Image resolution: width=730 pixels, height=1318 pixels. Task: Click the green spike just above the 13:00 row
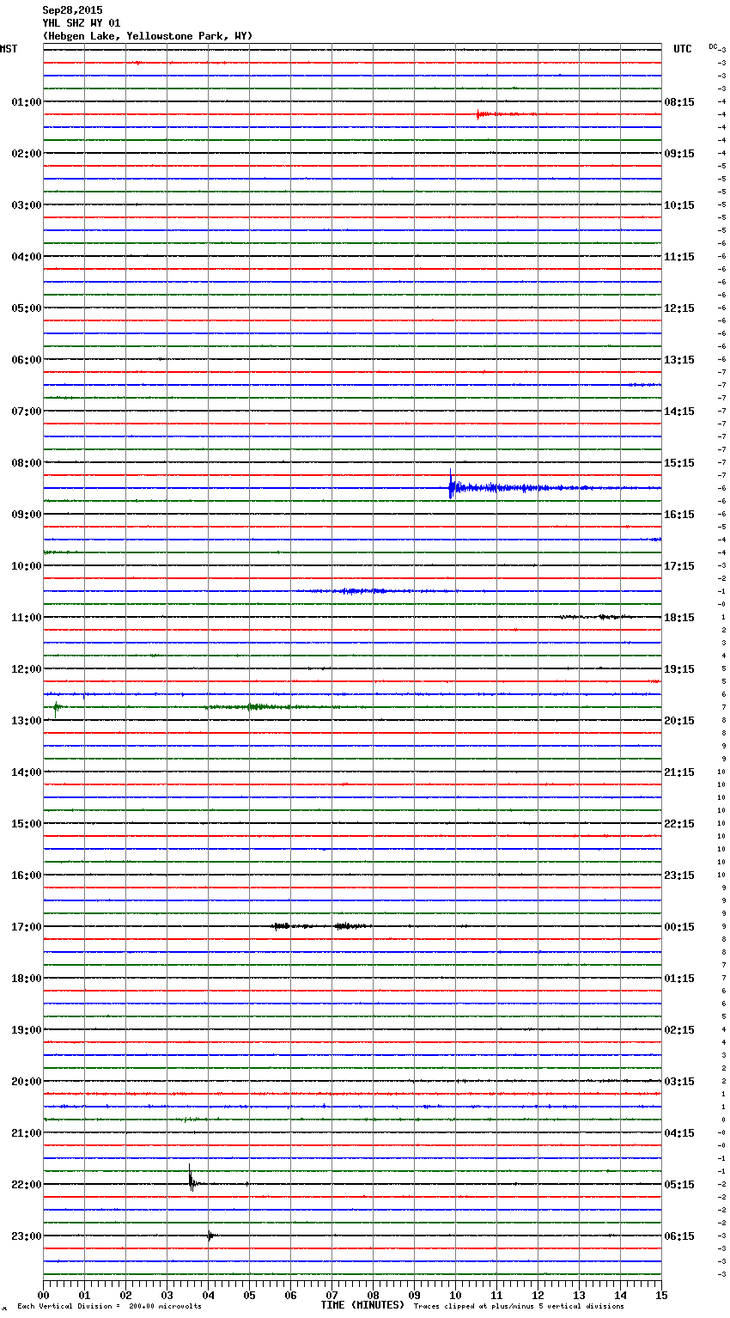(57, 708)
